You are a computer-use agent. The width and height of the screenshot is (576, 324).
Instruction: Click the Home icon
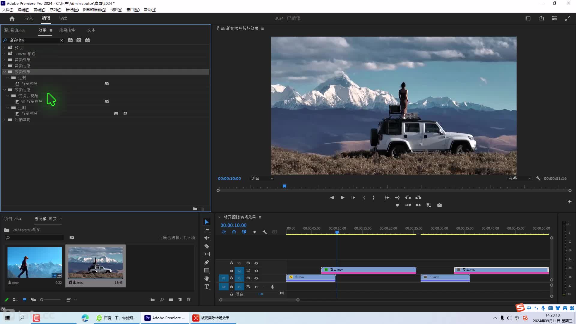12,18
